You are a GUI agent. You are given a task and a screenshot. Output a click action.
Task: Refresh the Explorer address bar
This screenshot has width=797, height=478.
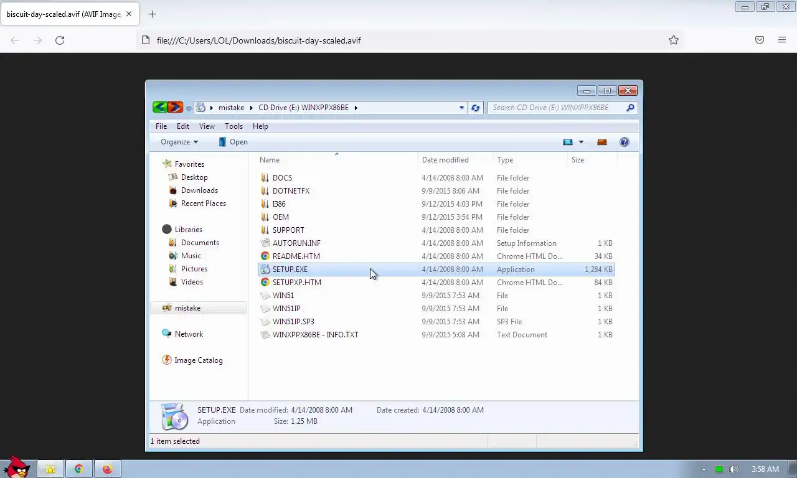(x=476, y=108)
